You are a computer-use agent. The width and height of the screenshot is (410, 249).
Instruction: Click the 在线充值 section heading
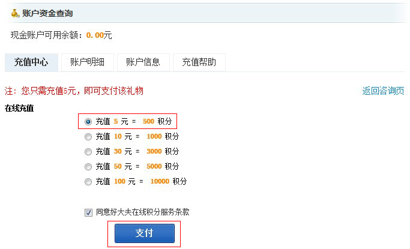pos(19,108)
